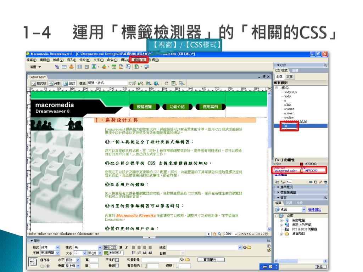
Task: Toggle 不換行 no-wrap checkbox
Action: [x=117, y=260]
